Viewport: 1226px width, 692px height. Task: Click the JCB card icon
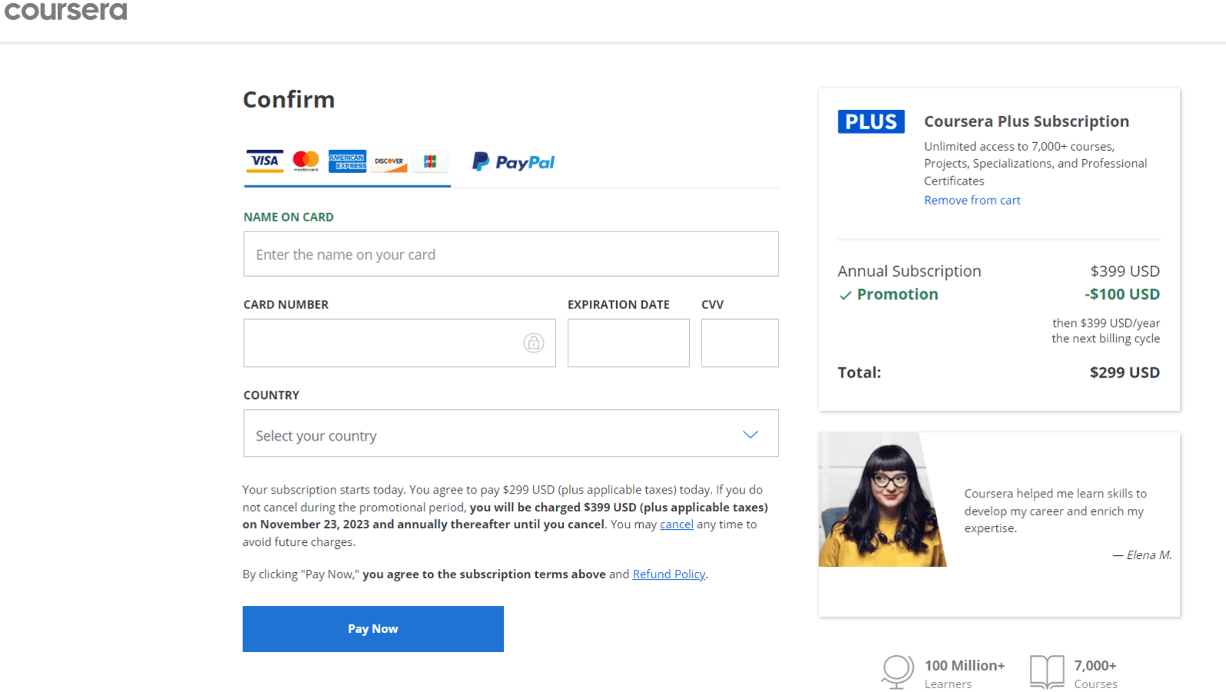tap(430, 161)
